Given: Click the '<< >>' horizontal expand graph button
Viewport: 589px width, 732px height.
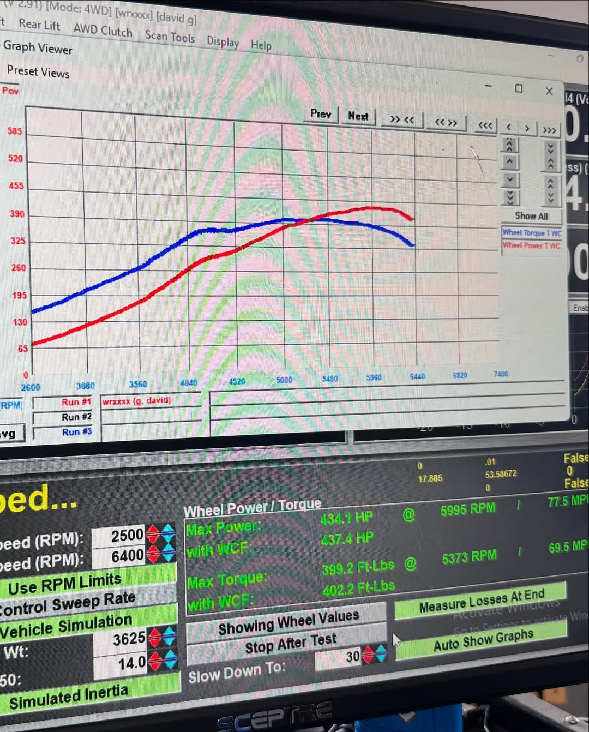Looking at the screenshot, I should 446,122.
